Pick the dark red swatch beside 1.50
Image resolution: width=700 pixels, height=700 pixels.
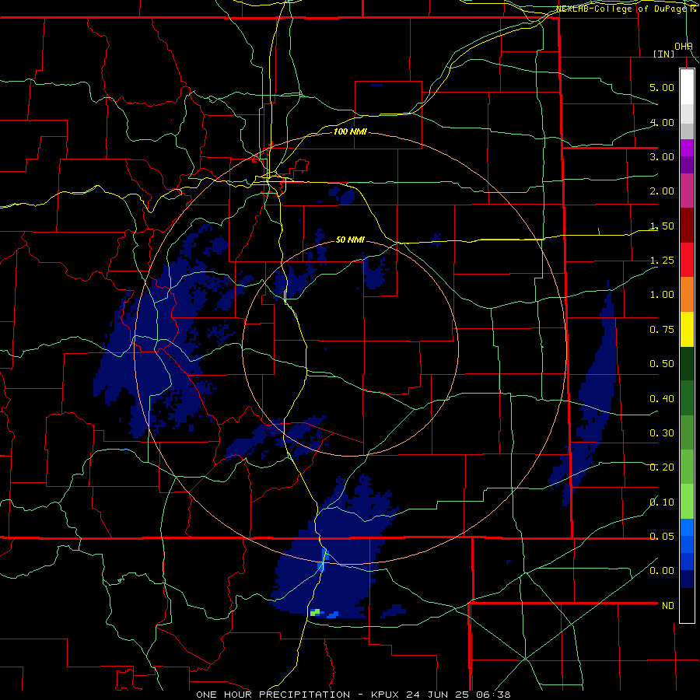coord(687,226)
